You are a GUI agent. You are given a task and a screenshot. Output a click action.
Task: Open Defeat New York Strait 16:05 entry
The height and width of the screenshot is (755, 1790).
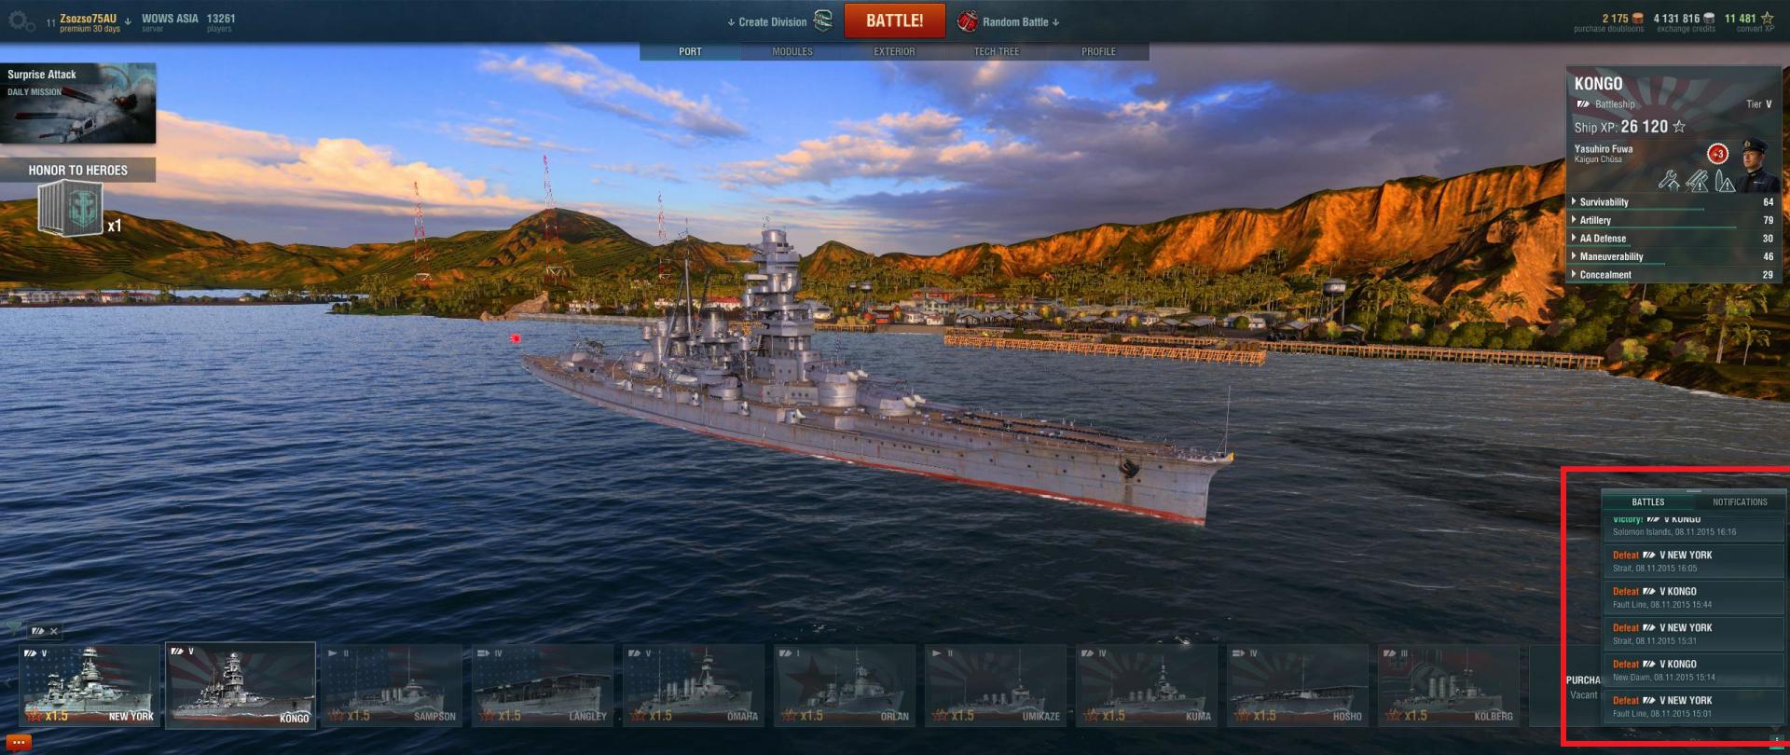tap(1693, 561)
